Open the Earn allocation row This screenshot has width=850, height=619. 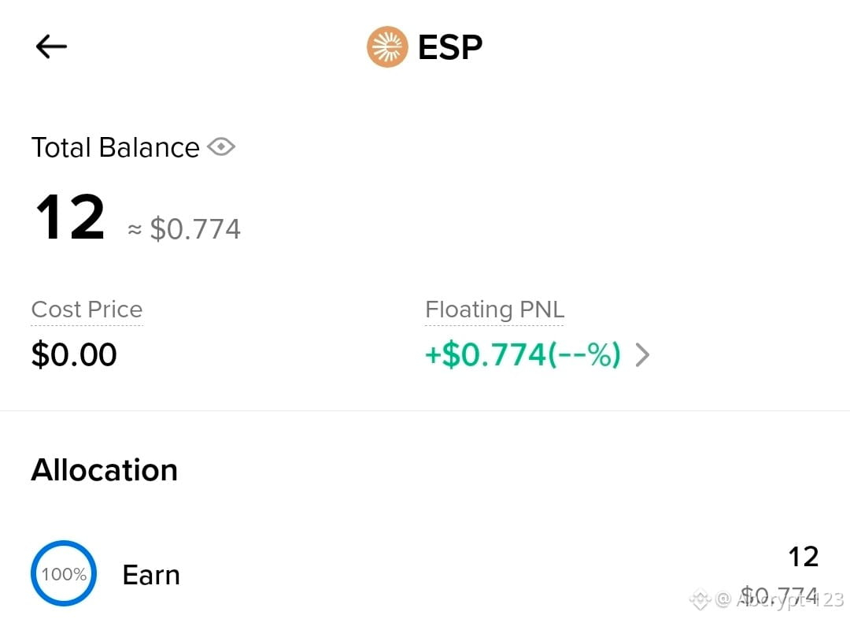(x=425, y=574)
